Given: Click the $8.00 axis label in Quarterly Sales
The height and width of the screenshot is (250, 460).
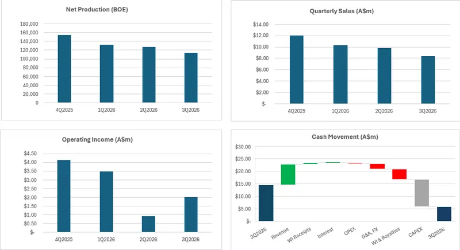Looking at the screenshot, I should (x=262, y=58).
